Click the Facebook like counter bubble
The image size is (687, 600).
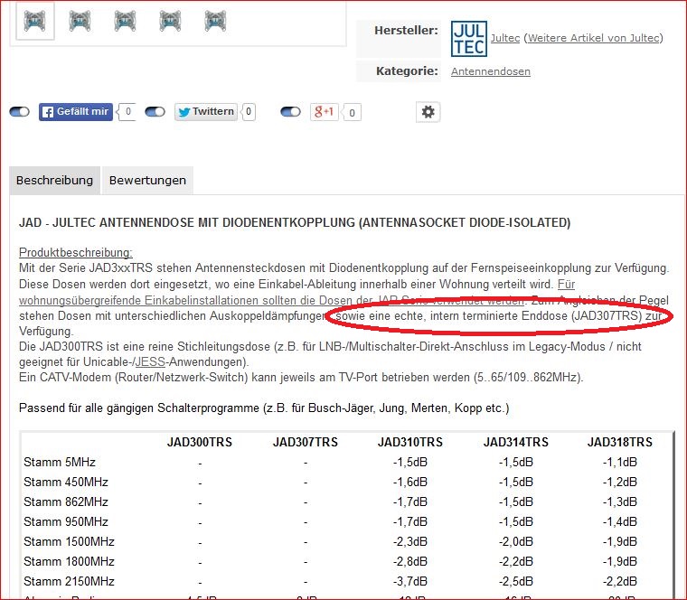pyautogui.click(x=127, y=112)
